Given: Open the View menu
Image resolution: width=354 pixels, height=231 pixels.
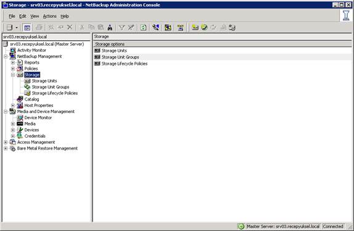Looking at the screenshot, I should 35,16.
